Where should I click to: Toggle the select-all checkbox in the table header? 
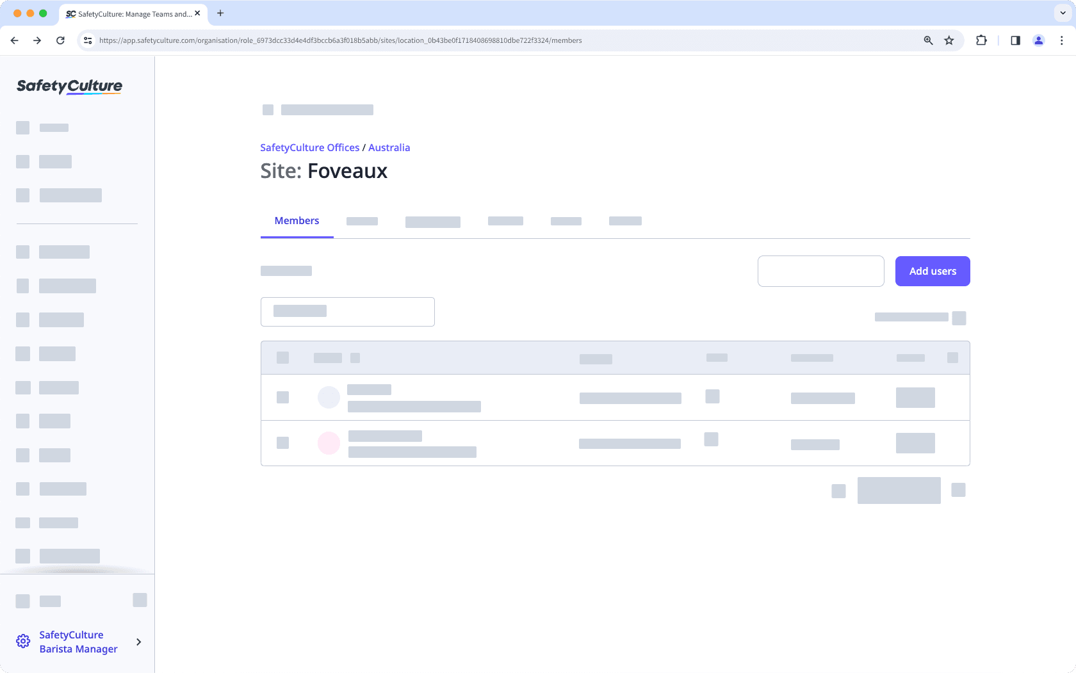click(x=282, y=357)
